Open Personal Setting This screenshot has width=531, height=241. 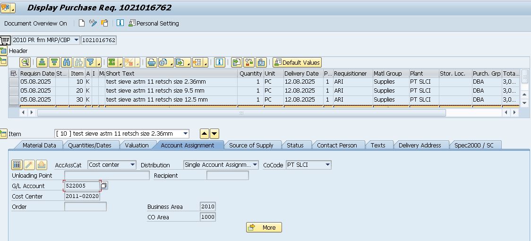(154, 23)
